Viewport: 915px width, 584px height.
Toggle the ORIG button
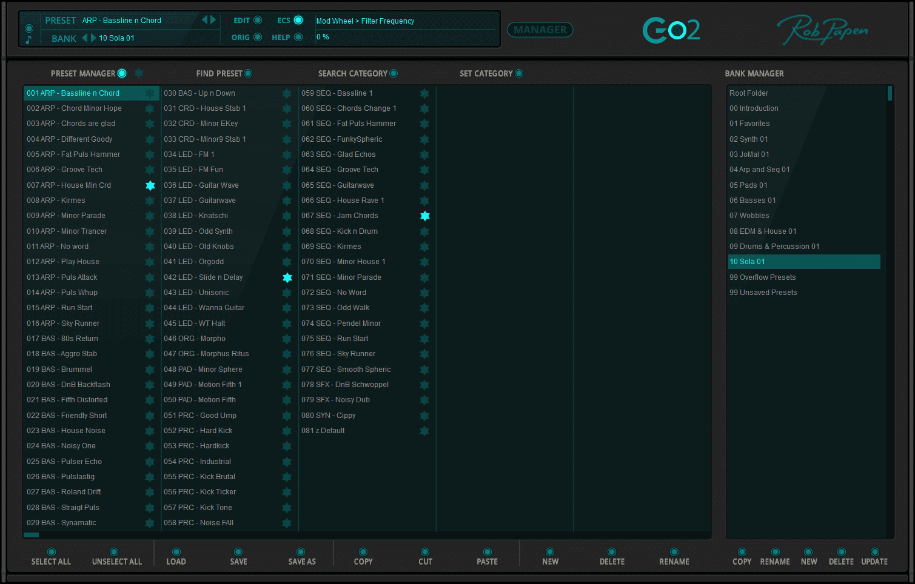click(x=258, y=37)
